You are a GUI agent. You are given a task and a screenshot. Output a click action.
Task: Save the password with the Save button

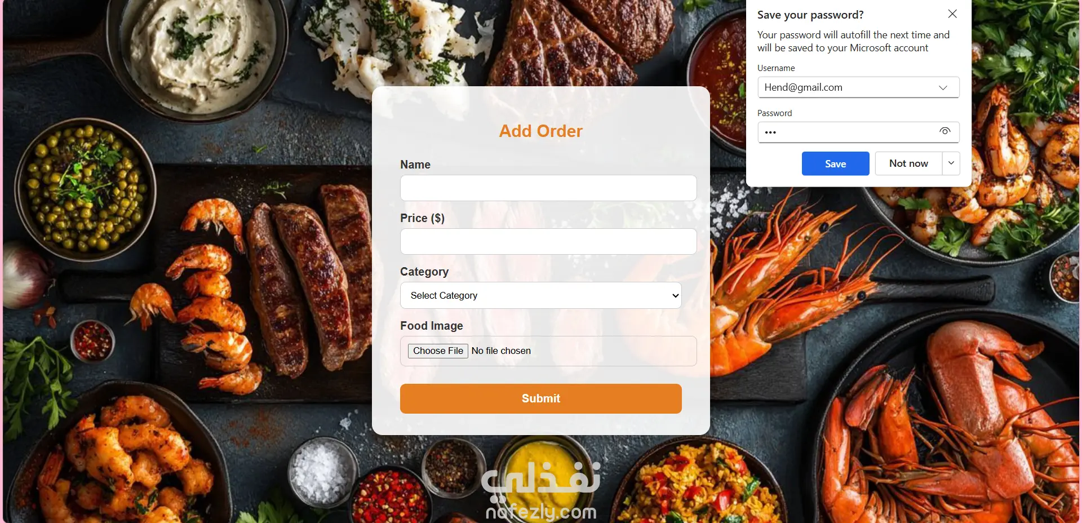[835, 163]
